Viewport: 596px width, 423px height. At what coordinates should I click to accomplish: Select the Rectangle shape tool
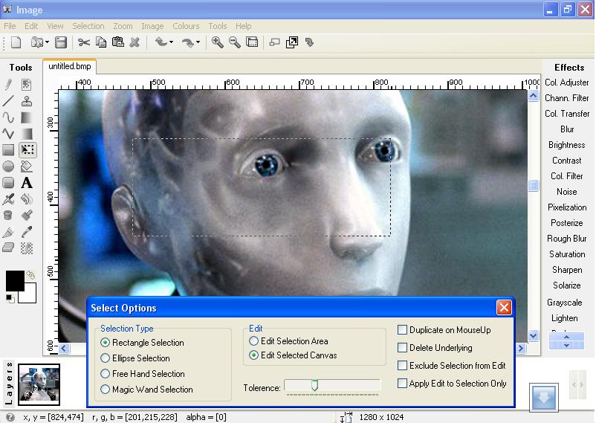pyautogui.click(x=8, y=150)
